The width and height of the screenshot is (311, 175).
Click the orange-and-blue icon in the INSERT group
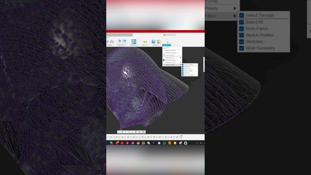tap(159, 42)
